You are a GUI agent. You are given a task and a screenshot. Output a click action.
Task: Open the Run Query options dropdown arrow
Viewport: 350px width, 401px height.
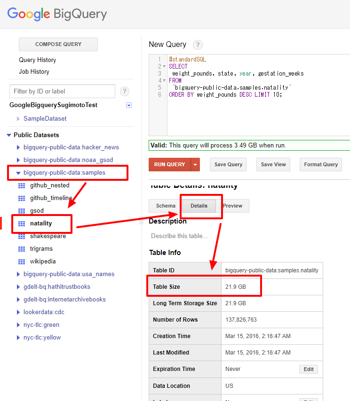click(195, 164)
